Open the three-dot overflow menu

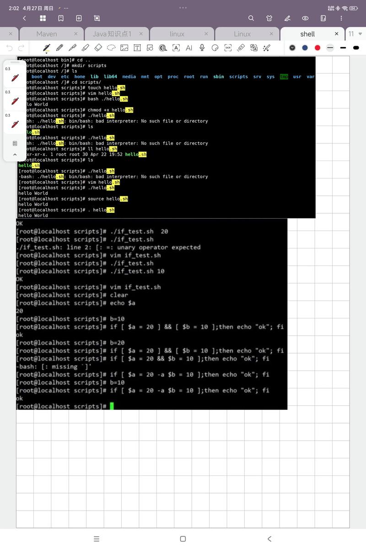click(341, 18)
